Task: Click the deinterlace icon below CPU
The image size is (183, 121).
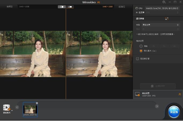Action: point(137,12)
